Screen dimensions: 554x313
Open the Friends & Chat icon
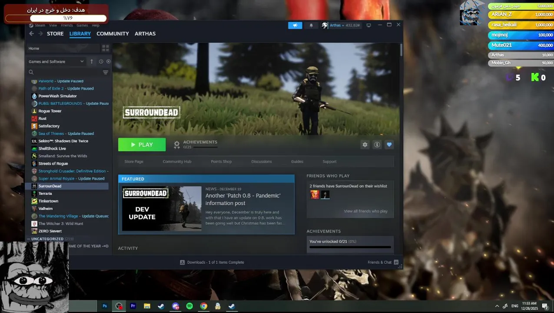[x=396, y=262]
